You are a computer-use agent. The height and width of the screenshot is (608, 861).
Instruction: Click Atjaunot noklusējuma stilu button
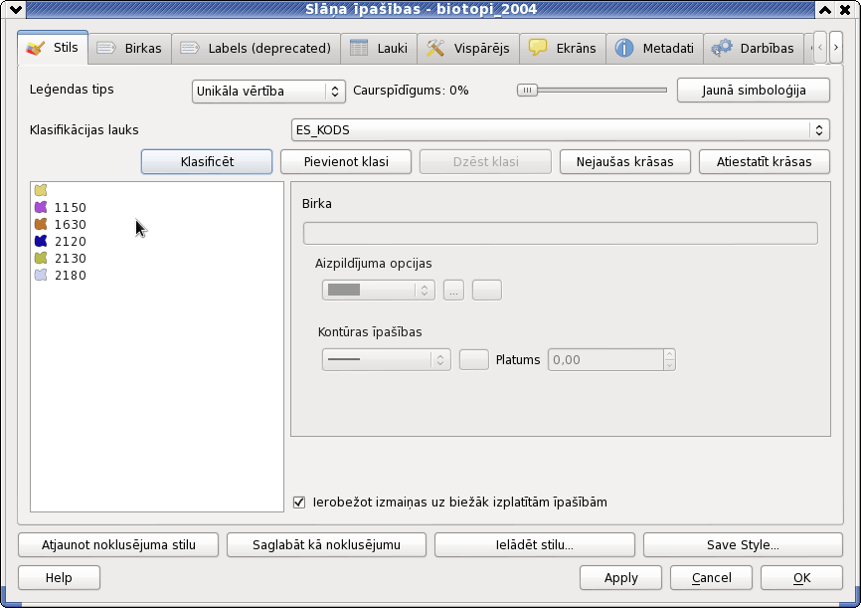[x=118, y=544]
